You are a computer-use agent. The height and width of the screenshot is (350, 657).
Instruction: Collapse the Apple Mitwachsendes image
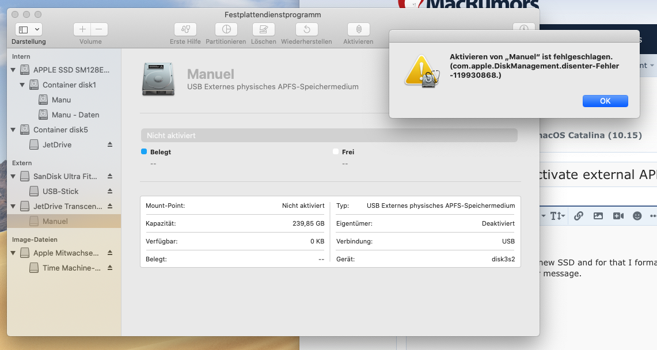(13, 253)
